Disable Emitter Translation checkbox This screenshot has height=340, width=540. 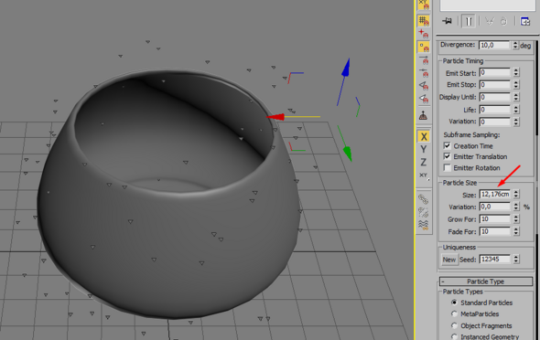click(x=447, y=156)
